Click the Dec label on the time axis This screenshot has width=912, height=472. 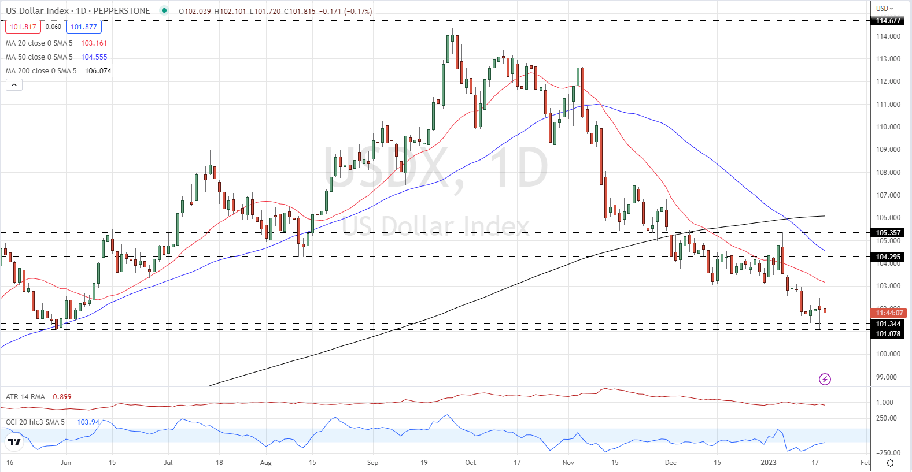[670, 463]
